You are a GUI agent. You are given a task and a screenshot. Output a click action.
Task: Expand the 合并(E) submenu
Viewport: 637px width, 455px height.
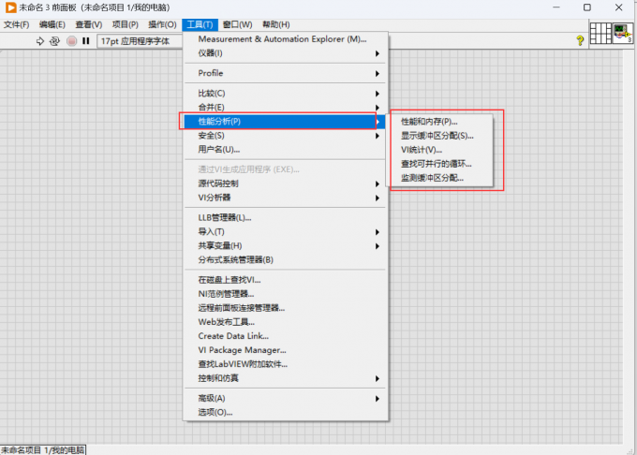[285, 107]
